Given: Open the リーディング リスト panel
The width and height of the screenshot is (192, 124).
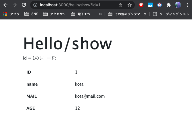Looking at the screenshot, I should pyautogui.click(x=171, y=14).
